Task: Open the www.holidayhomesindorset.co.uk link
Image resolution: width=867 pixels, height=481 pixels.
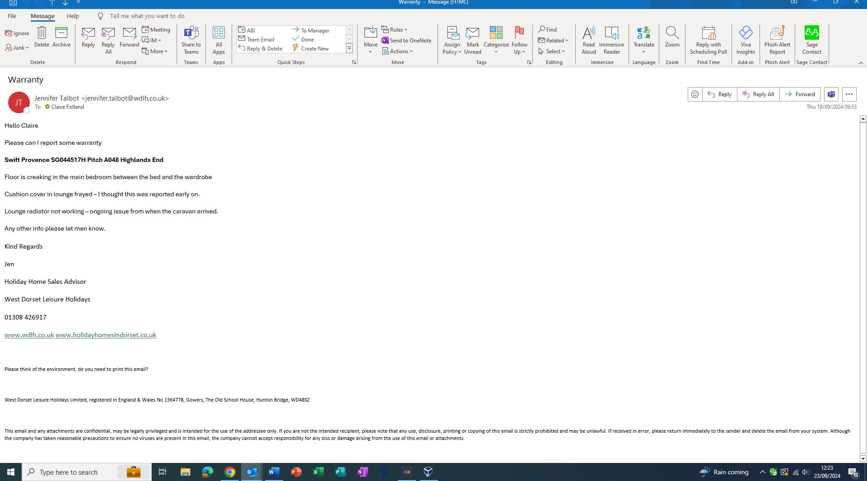Action: 106,335
